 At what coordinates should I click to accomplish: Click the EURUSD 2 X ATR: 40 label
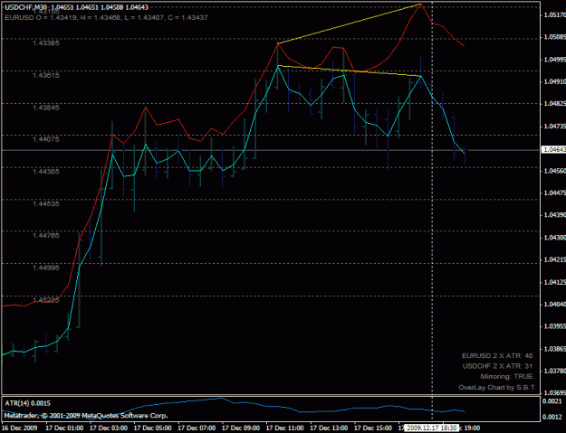pos(497,355)
